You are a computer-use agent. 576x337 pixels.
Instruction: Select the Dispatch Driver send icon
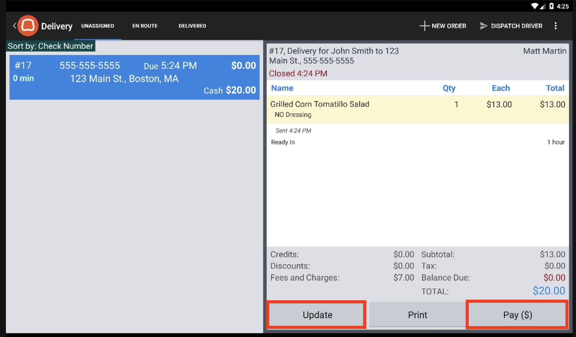point(483,26)
